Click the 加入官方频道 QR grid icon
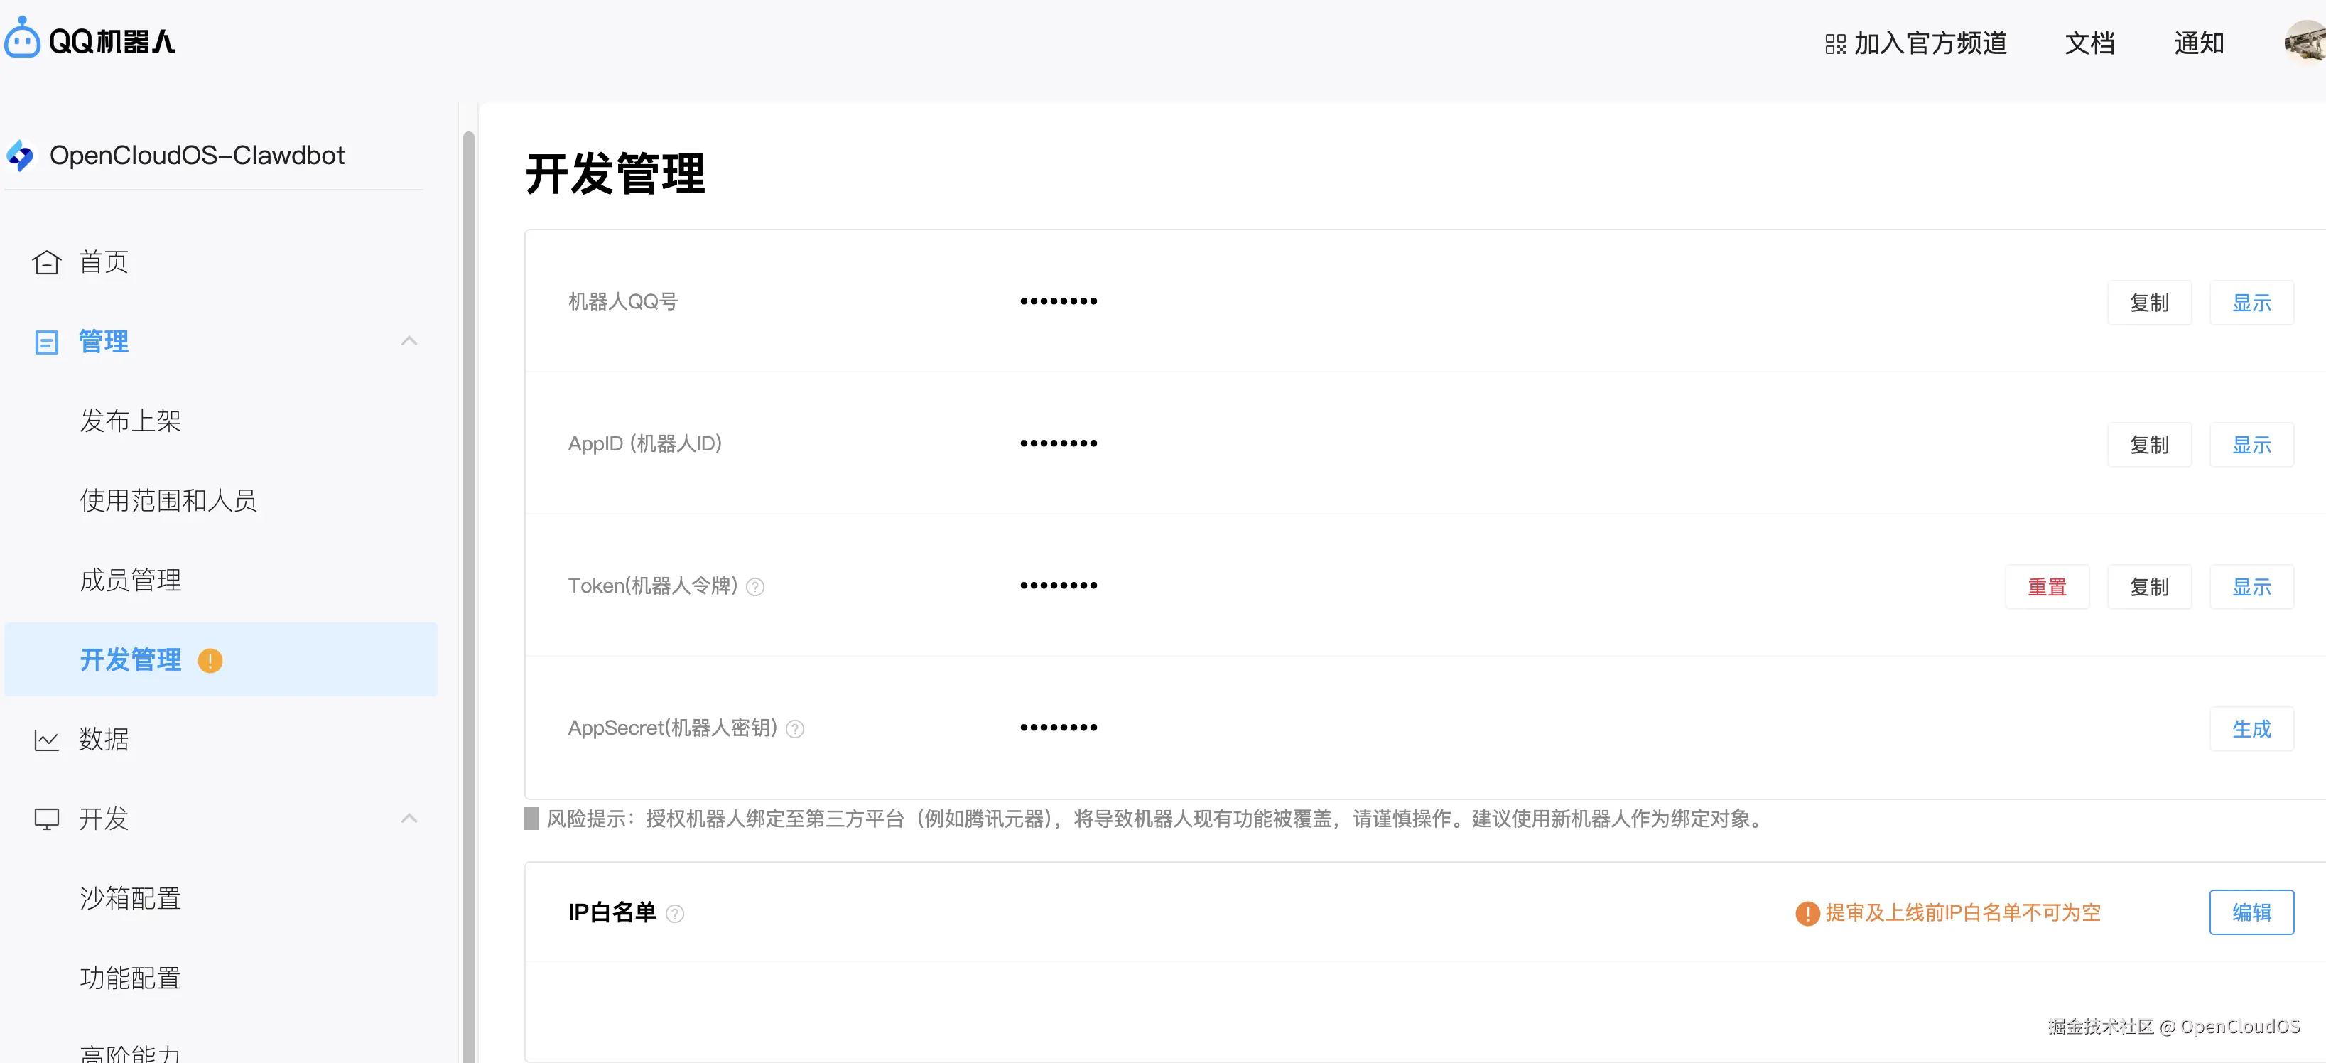Viewport: 2326px width, 1063px height. pos(1835,43)
